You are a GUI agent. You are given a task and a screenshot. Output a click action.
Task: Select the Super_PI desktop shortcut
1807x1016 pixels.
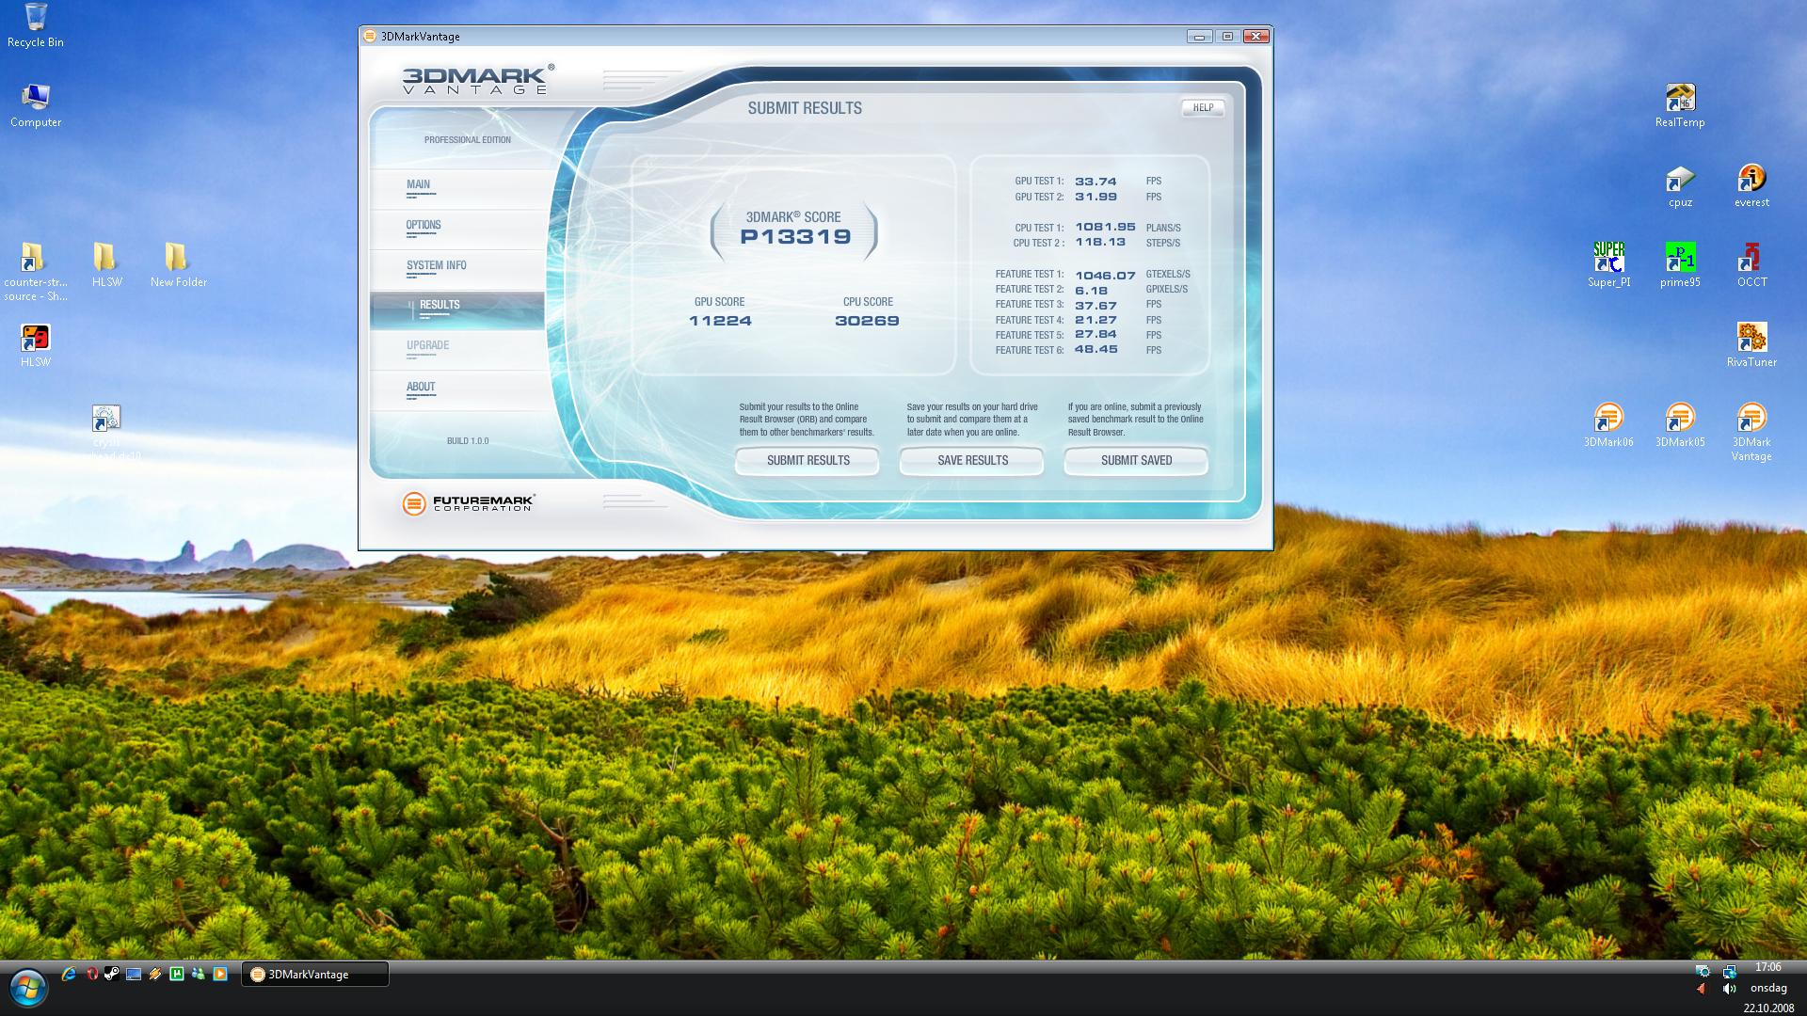[x=1608, y=265]
